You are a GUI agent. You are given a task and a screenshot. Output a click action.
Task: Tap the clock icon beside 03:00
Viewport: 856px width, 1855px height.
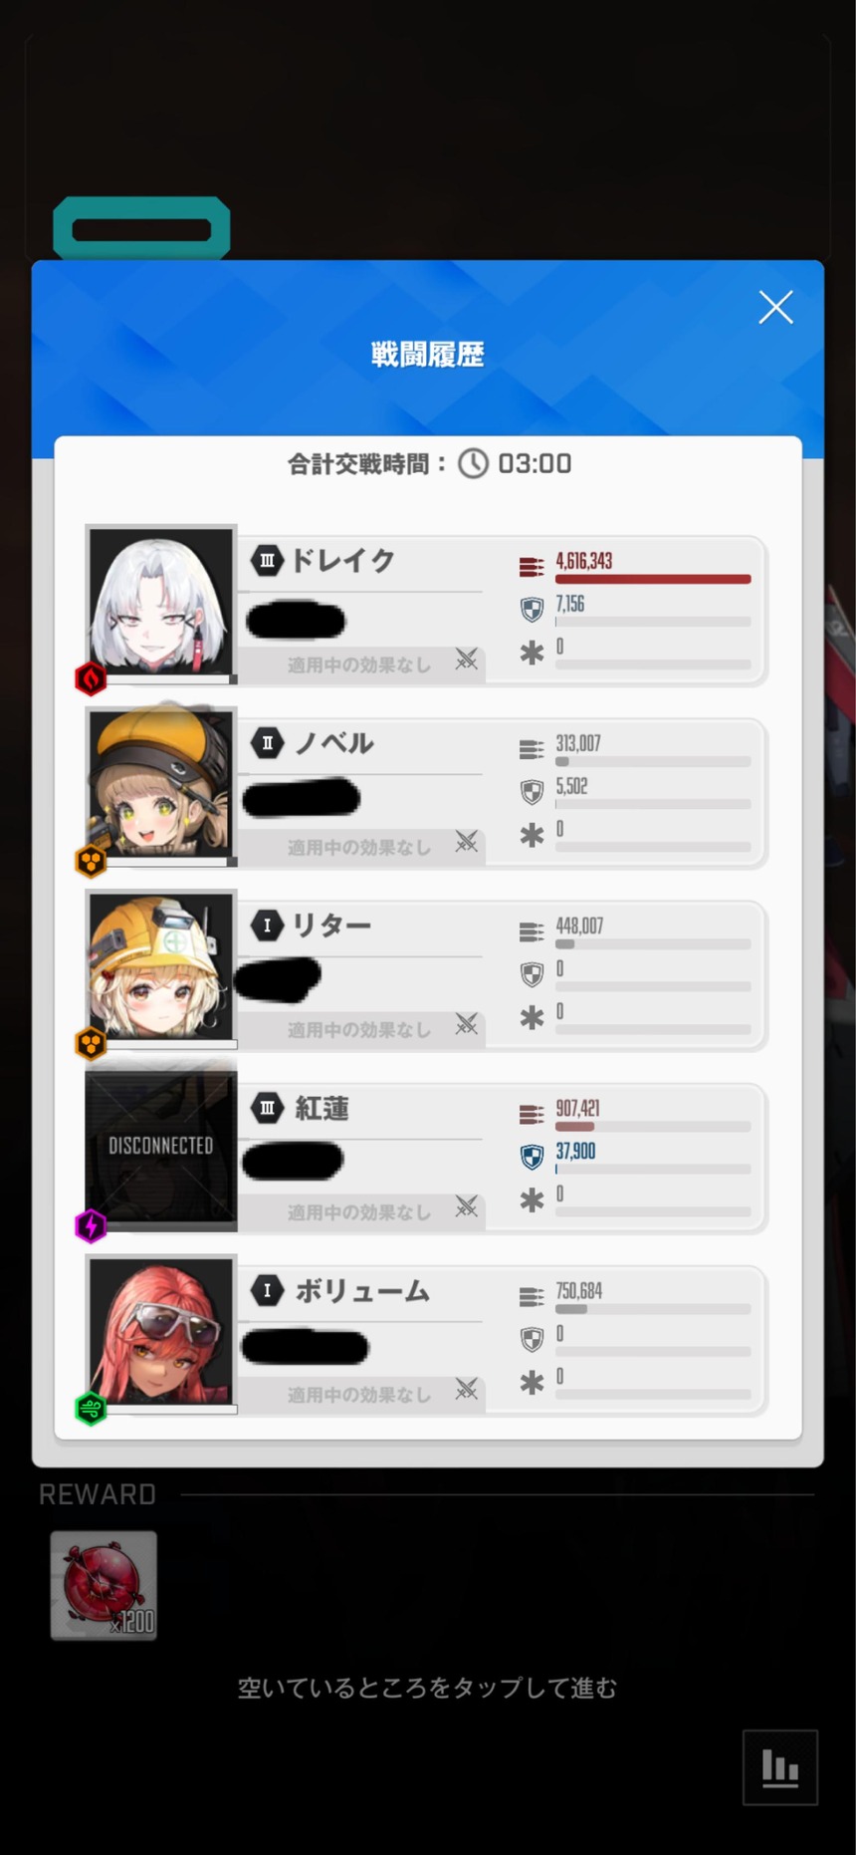click(x=473, y=463)
